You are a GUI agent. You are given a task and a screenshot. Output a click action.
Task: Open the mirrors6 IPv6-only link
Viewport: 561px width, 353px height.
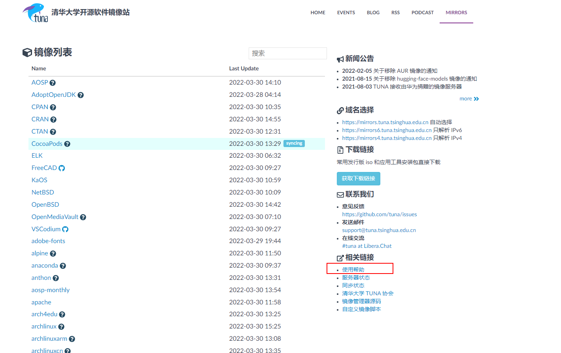[x=387, y=130]
